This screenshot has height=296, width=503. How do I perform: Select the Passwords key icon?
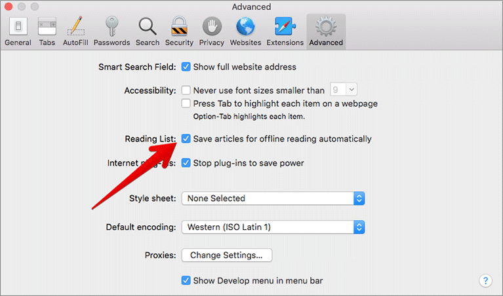click(111, 31)
